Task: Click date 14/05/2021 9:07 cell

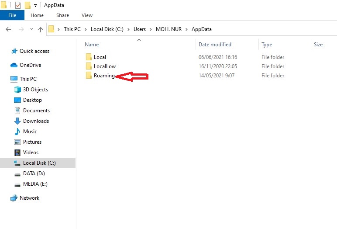Action: [x=217, y=76]
